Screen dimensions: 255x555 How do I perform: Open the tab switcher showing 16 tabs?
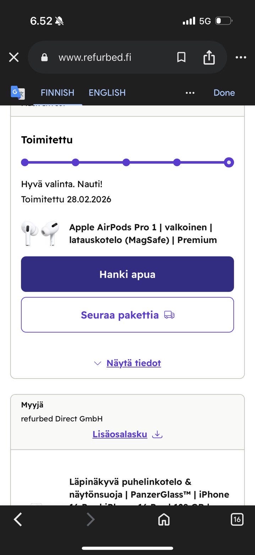[237, 519]
